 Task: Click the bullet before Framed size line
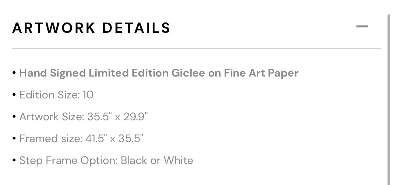14,139
